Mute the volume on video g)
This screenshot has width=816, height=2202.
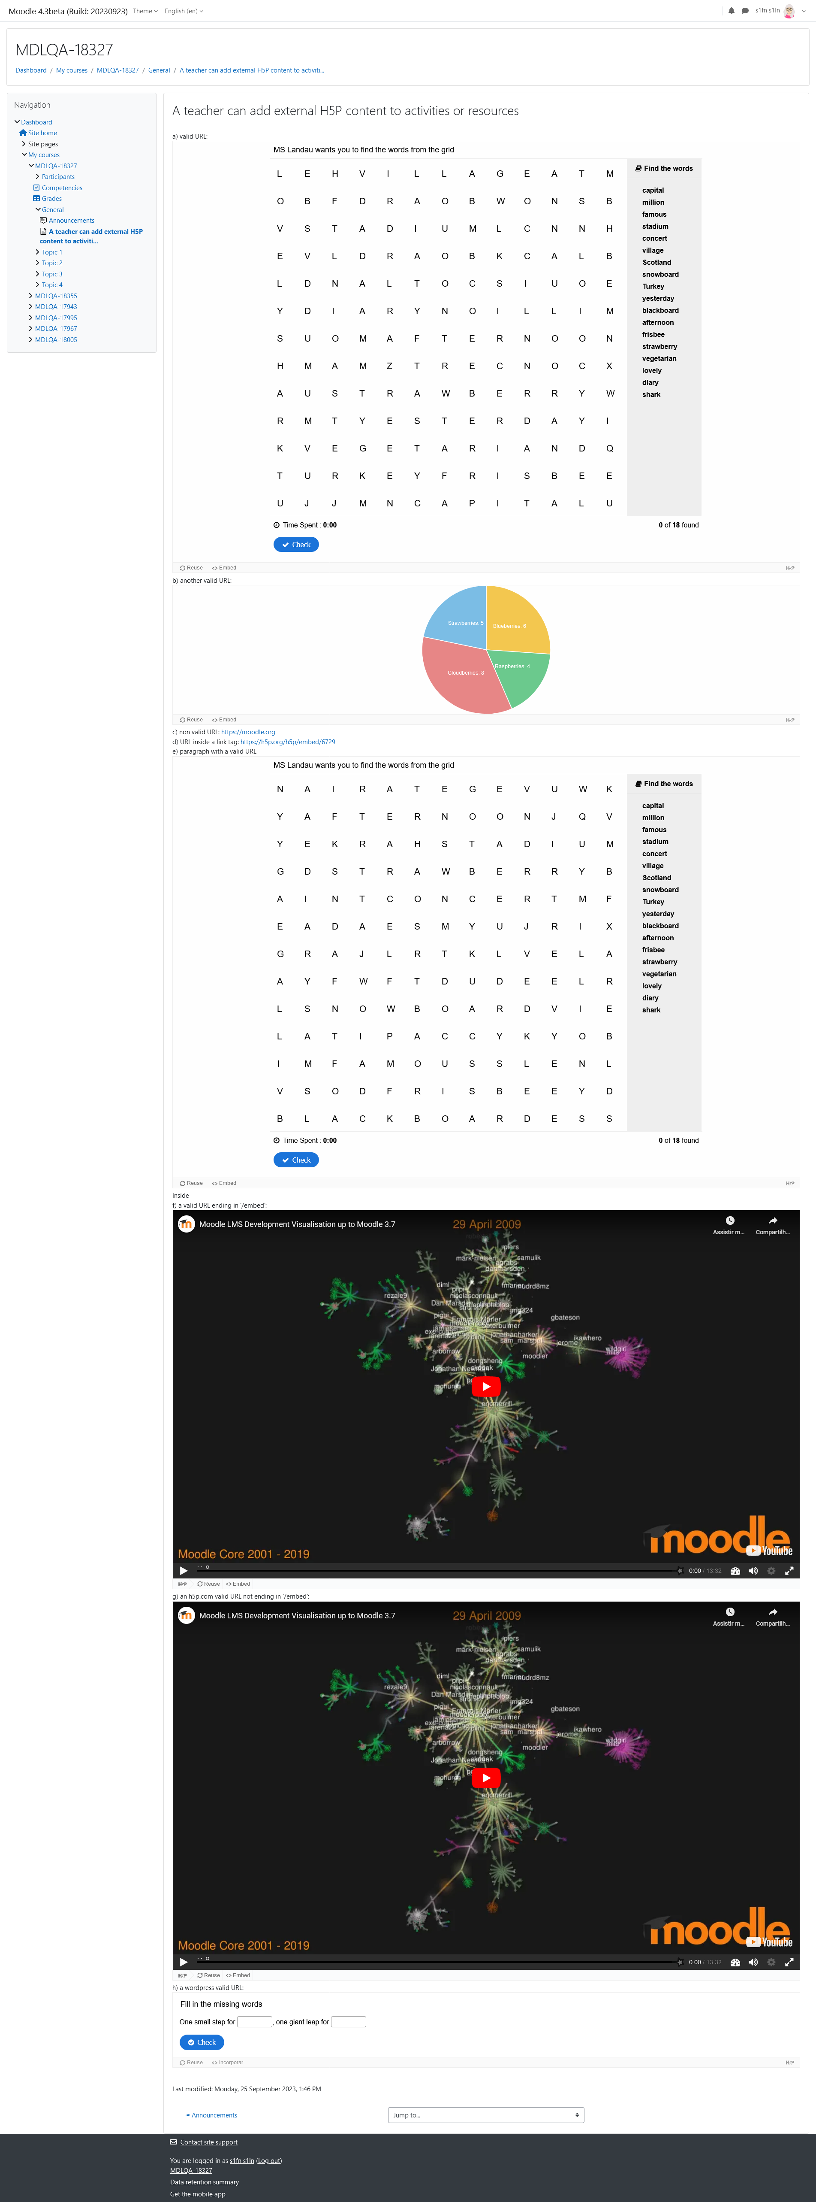click(753, 1962)
